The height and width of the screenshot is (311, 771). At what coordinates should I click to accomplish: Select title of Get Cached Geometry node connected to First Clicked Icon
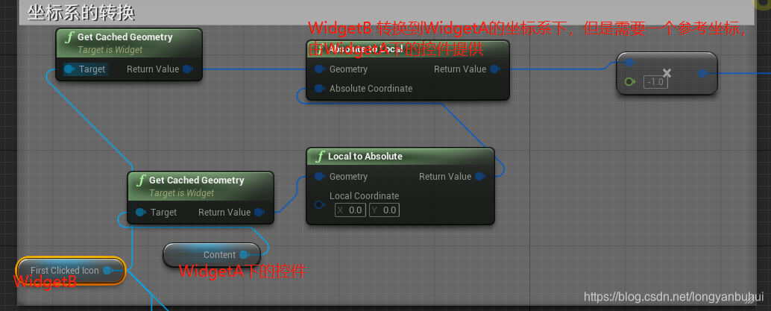[x=125, y=37]
